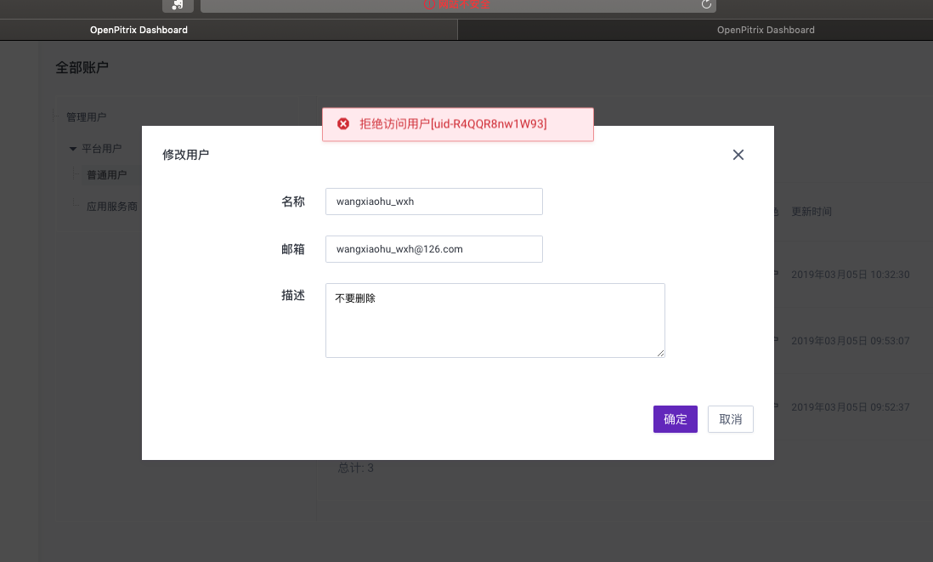The height and width of the screenshot is (562, 933).
Task: Click the 总计: 3 total text
Action: pyautogui.click(x=356, y=468)
